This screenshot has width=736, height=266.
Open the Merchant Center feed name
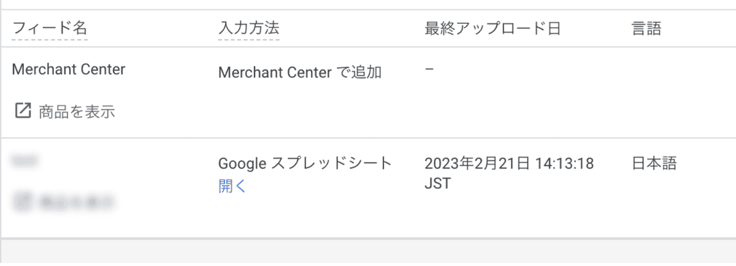69,69
